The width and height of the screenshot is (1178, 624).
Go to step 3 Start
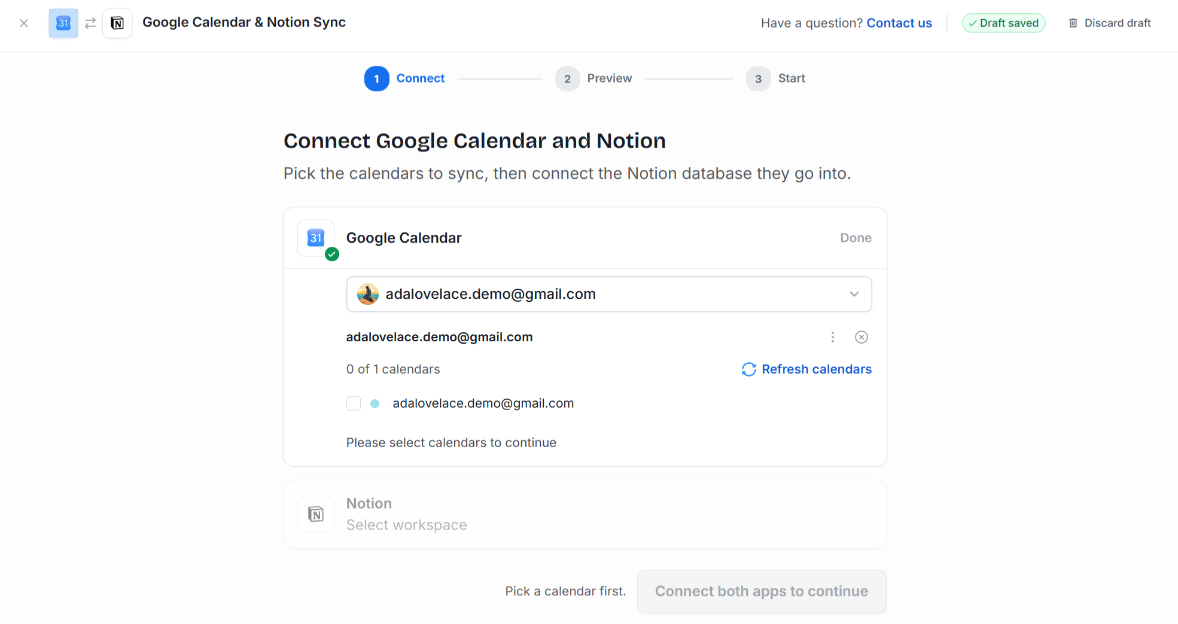coord(776,78)
